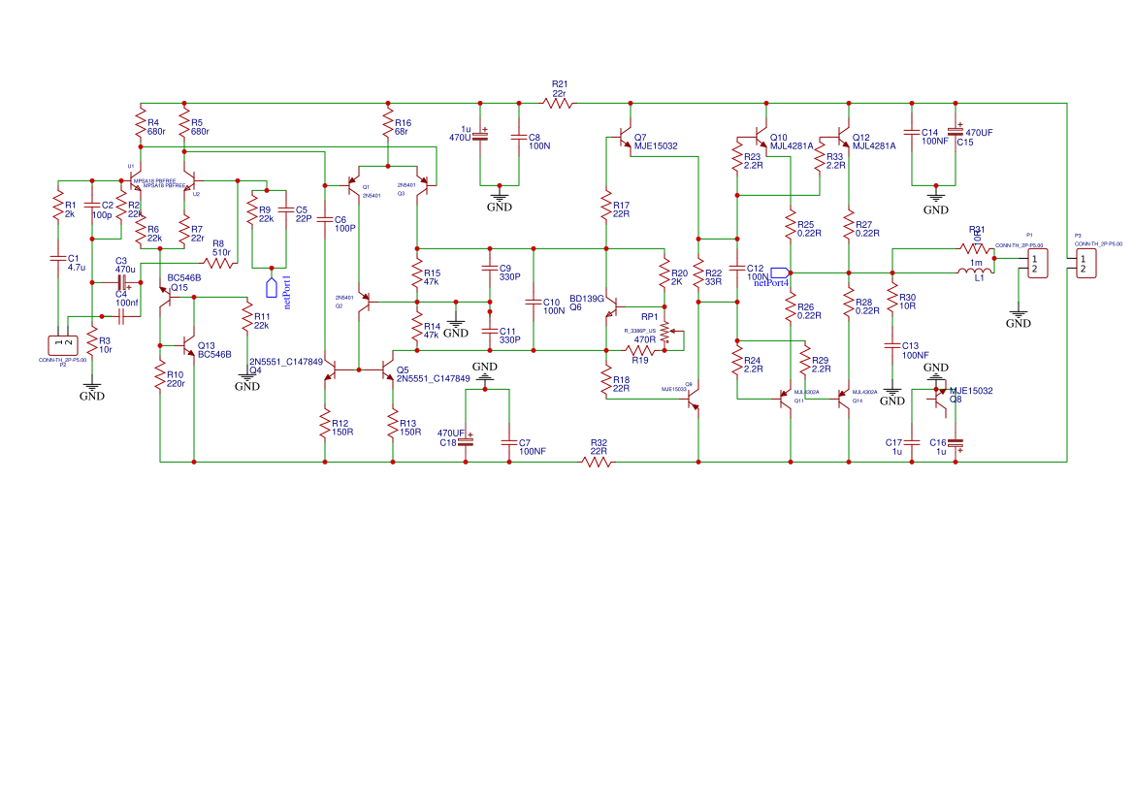The height and width of the screenshot is (803, 1134).
Task: Select the R3 resistor symbol
Action: [92, 340]
